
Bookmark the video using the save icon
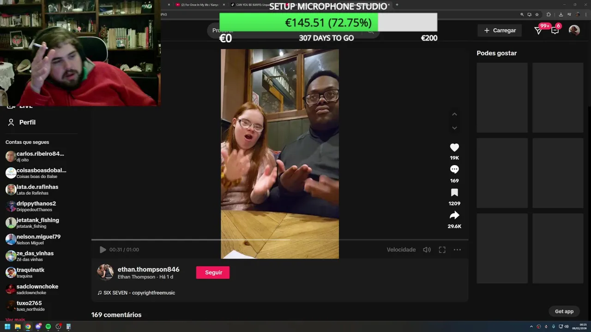click(454, 193)
